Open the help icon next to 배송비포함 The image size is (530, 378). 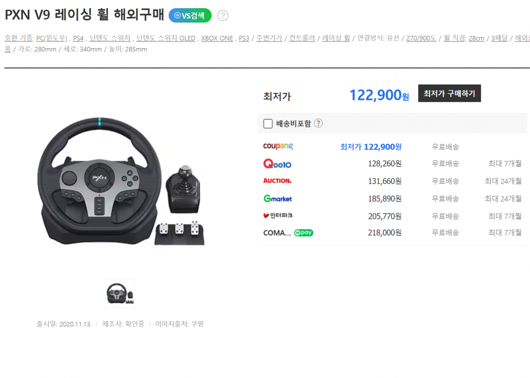(x=318, y=123)
